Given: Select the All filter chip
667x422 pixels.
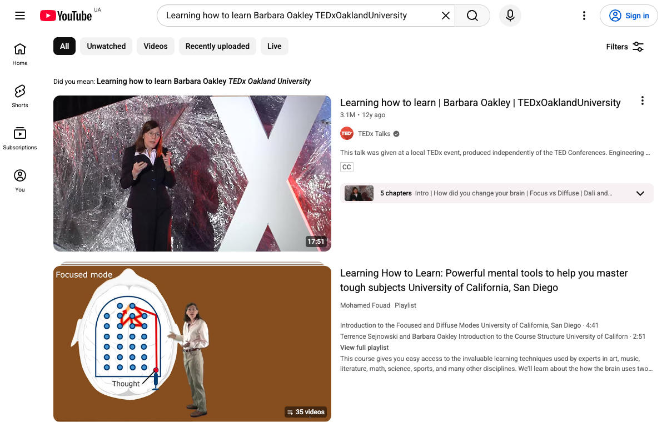Looking at the screenshot, I should (x=64, y=46).
